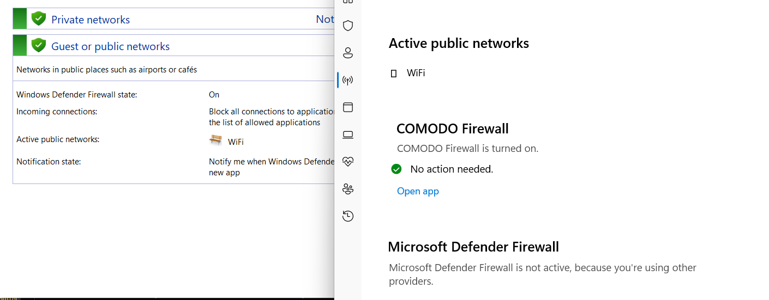Open Virus & threat protection shield icon
Viewport: 769px width, 300px height.
348,26
